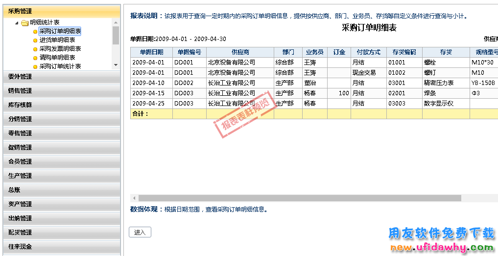Click the bullet icon beside 进货单明细表

35,41
